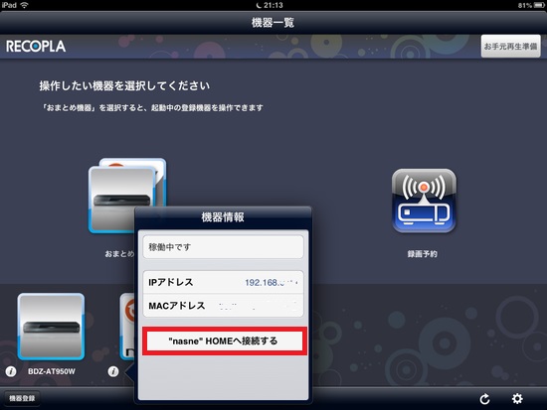This screenshot has width=547, height=410.
Task: Tap the BDZ-AT950W label
Action: tap(52, 371)
